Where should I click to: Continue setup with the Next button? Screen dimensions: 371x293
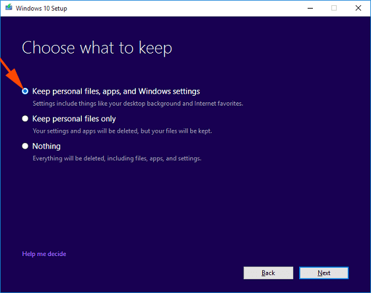click(324, 273)
